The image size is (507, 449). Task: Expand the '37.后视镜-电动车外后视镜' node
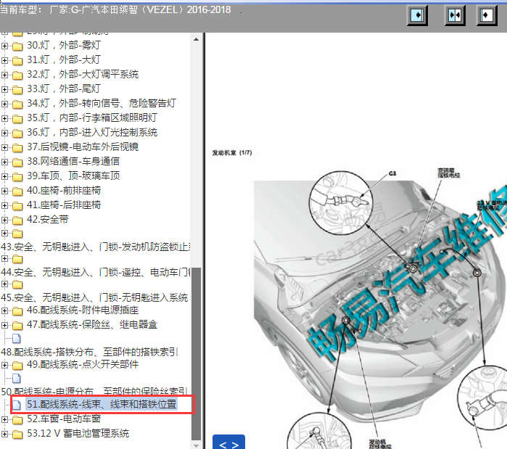pyautogui.click(x=4, y=147)
